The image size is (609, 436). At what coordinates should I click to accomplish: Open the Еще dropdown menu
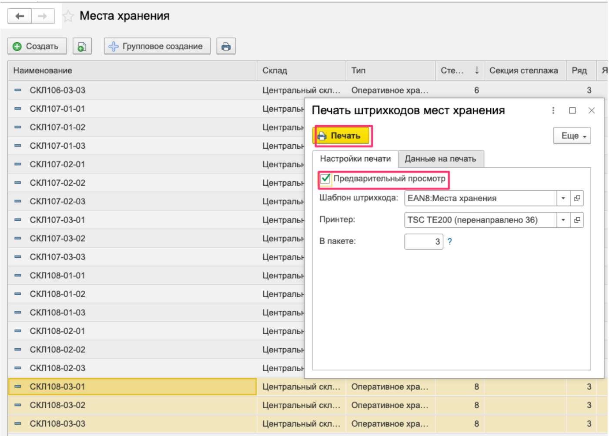pos(572,136)
